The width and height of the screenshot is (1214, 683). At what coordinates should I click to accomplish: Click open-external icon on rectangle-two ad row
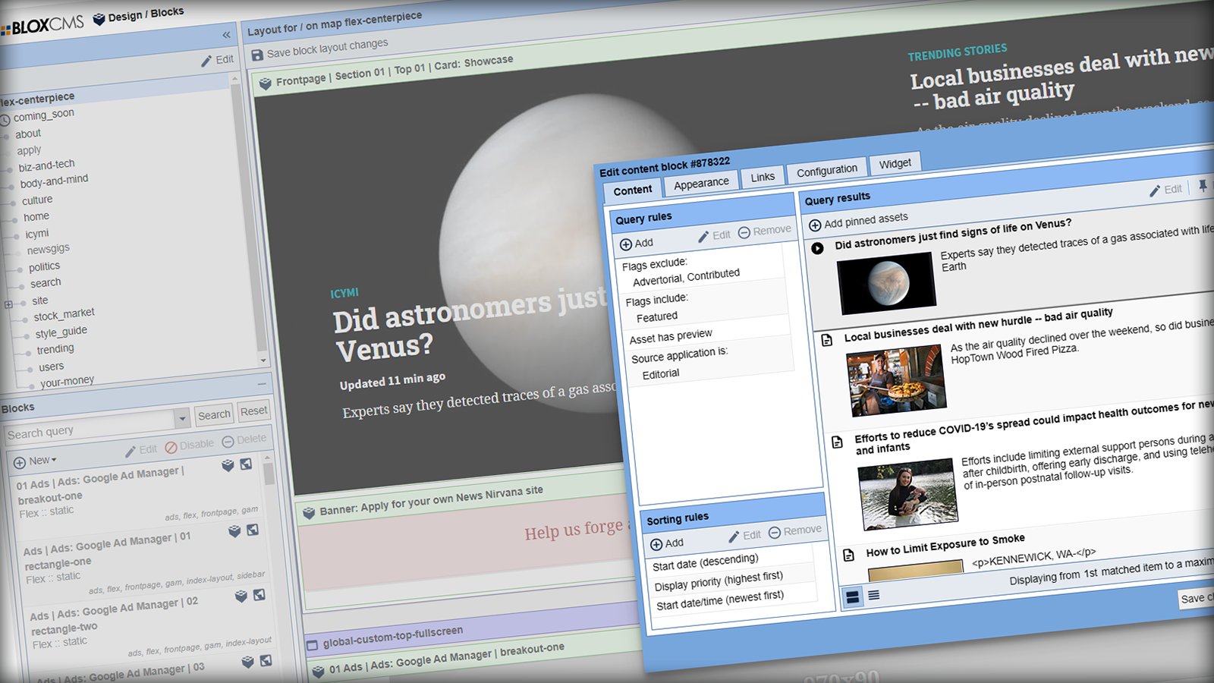click(x=259, y=595)
